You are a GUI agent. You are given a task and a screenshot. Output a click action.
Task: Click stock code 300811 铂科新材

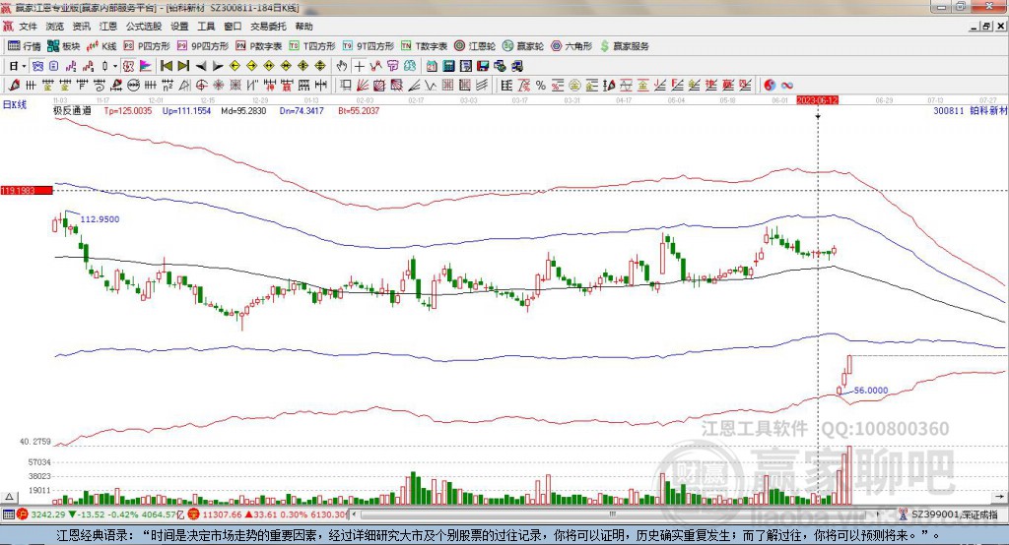pyautogui.click(x=970, y=110)
